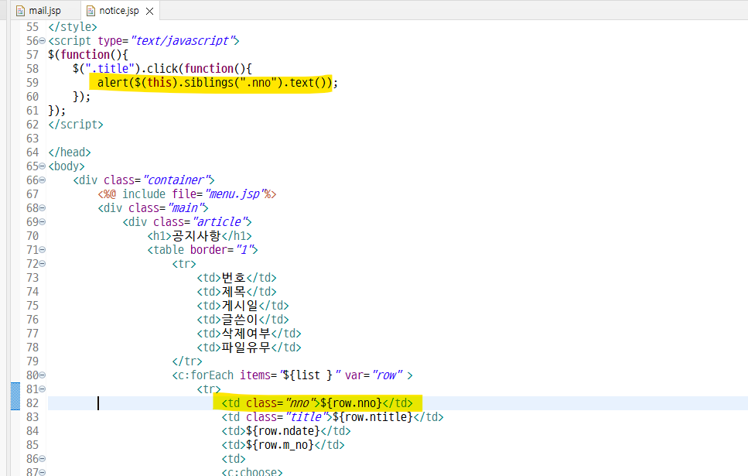
Task: Collapse the main div at line 68
Action: [42, 208]
